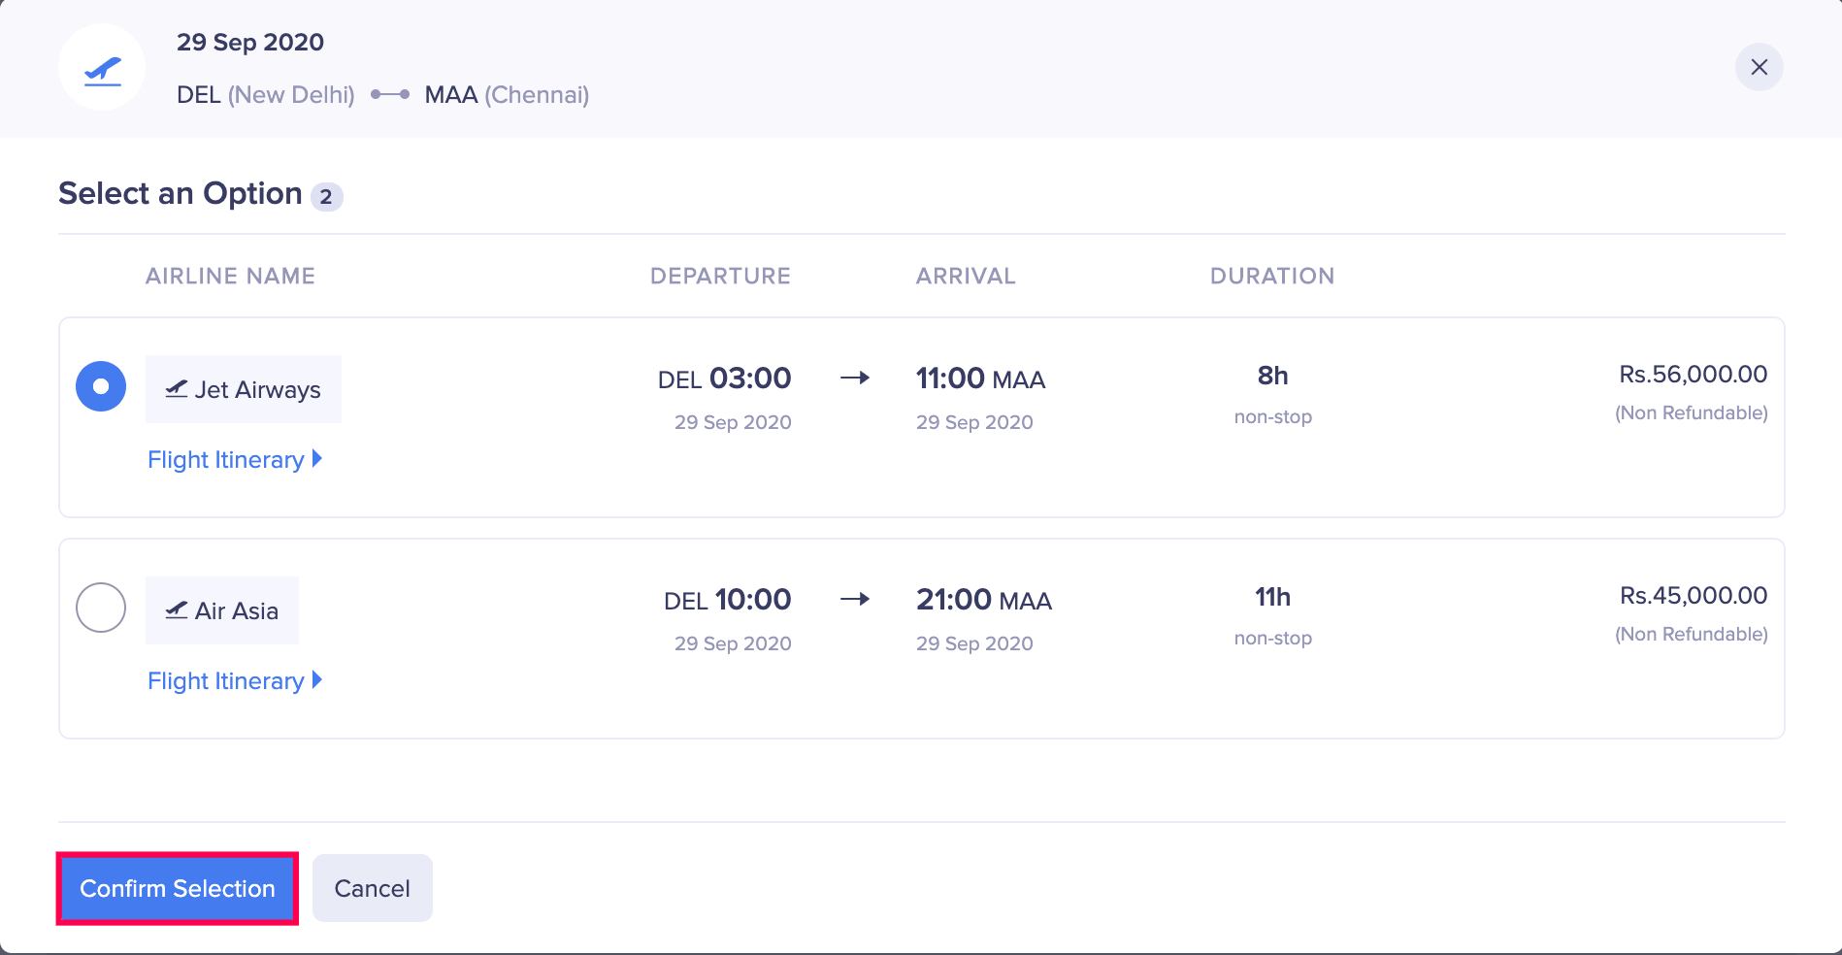1842x955 pixels.
Task: Click the options count badge showing 2
Action: [x=326, y=197]
